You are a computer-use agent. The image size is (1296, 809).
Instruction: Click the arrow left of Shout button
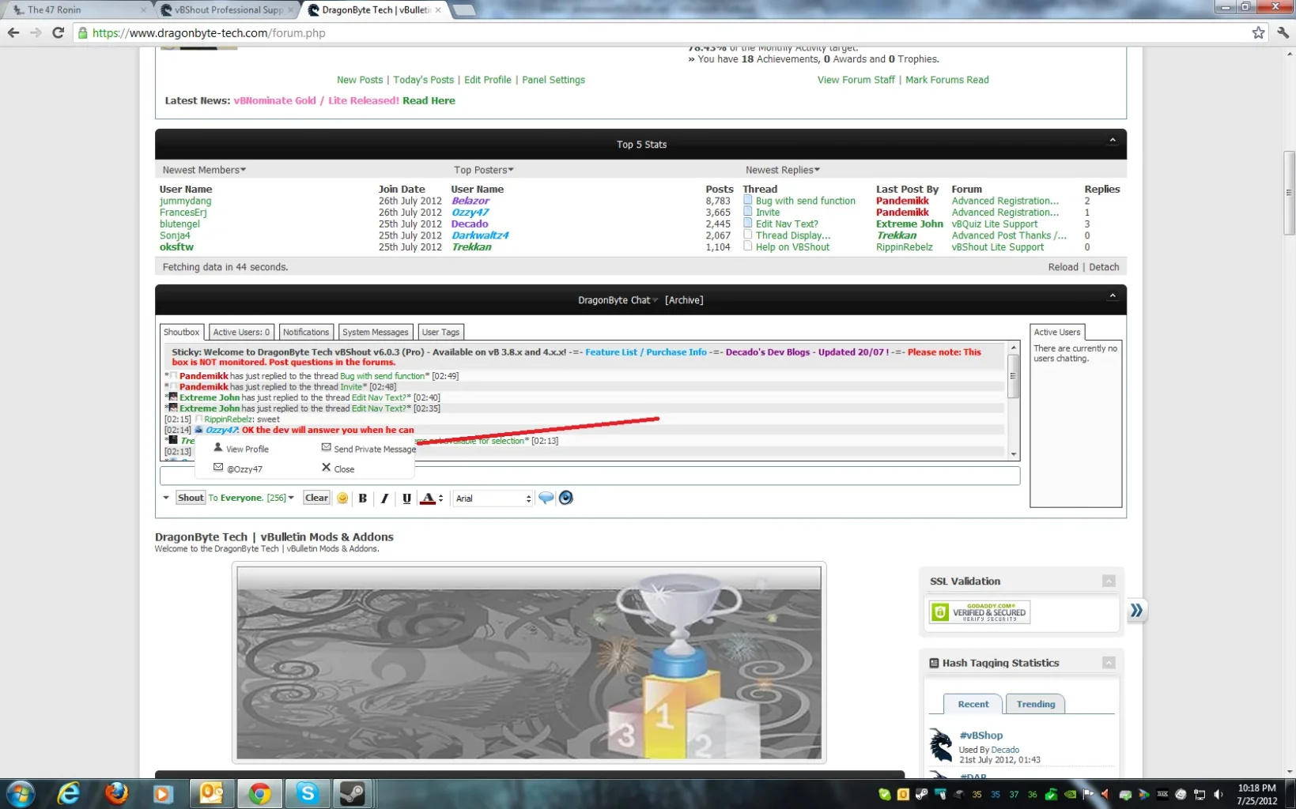point(166,498)
